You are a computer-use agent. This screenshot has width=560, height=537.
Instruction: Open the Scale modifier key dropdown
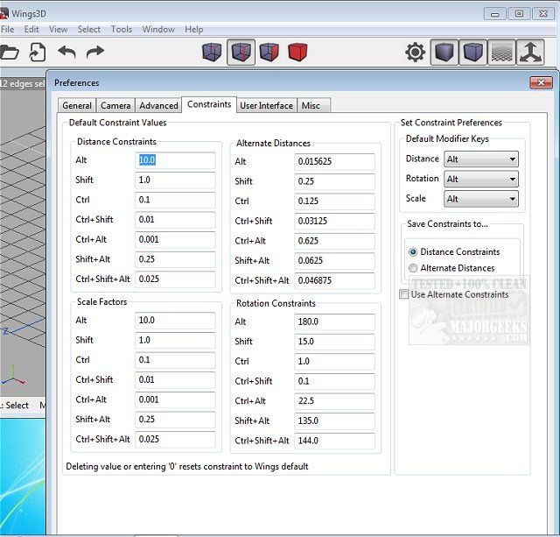pos(481,199)
